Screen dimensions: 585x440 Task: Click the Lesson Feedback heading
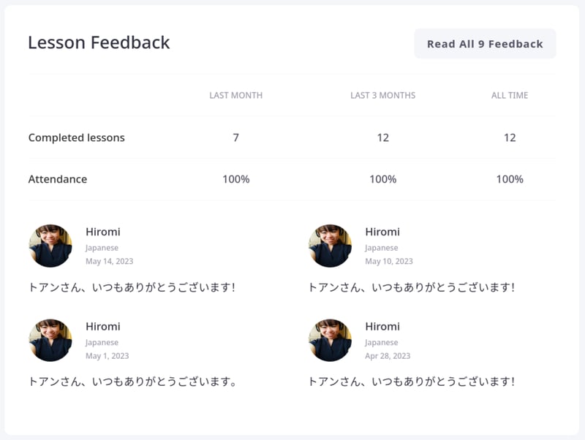(99, 42)
